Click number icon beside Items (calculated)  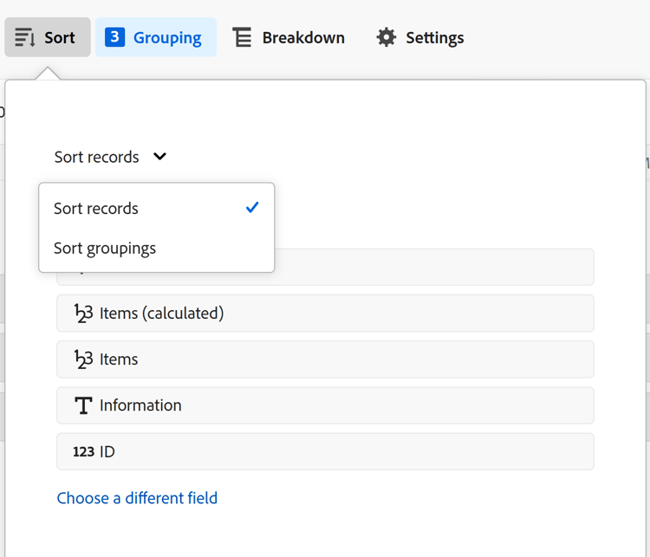(83, 314)
